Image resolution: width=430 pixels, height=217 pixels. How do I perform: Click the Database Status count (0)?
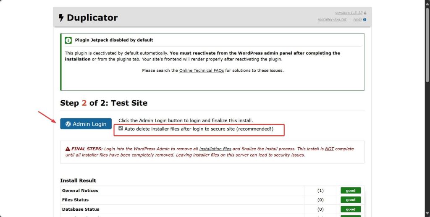point(320,209)
